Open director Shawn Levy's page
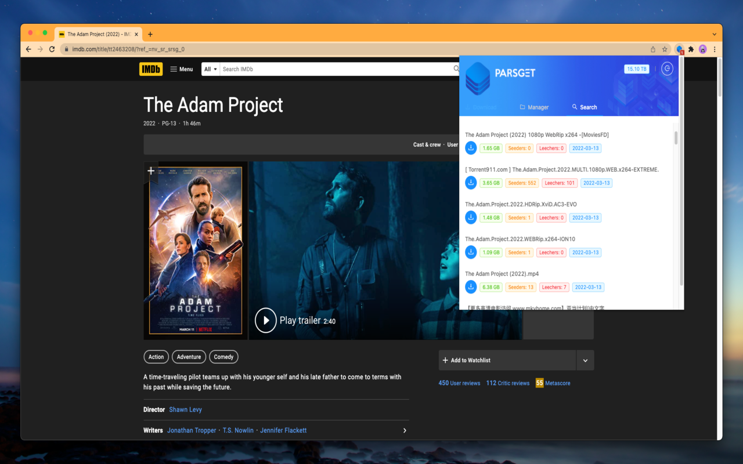 click(186, 409)
